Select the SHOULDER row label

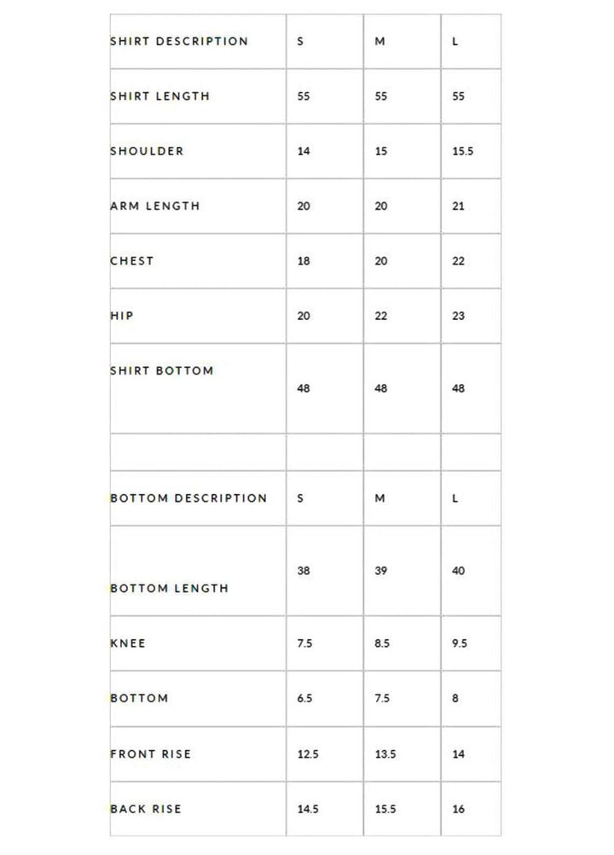point(147,151)
